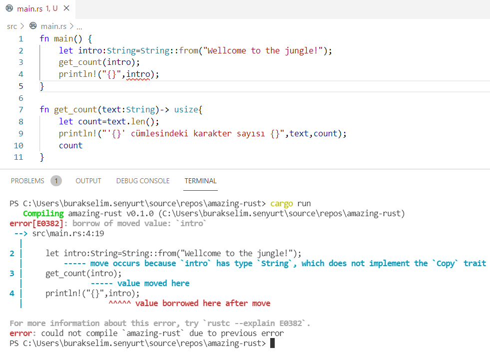Open the main.rs breadcrumb dropdown

[53, 26]
